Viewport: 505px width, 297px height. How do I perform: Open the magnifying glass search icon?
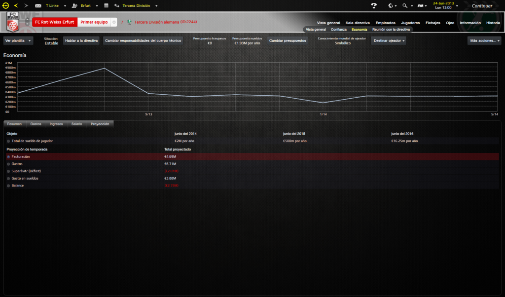click(x=405, y=6)
